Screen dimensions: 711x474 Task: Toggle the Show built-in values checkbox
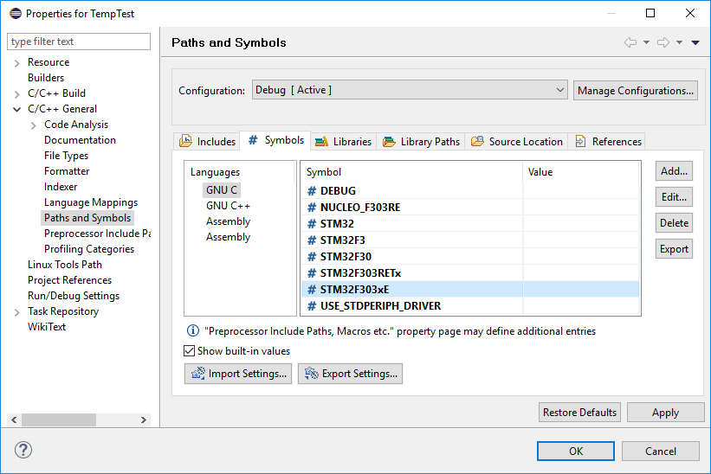pos(190,351)
